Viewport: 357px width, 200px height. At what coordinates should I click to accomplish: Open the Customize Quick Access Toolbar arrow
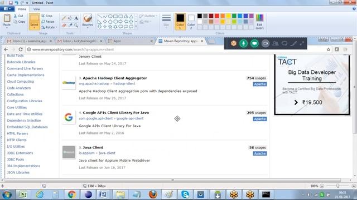(27, 3)
